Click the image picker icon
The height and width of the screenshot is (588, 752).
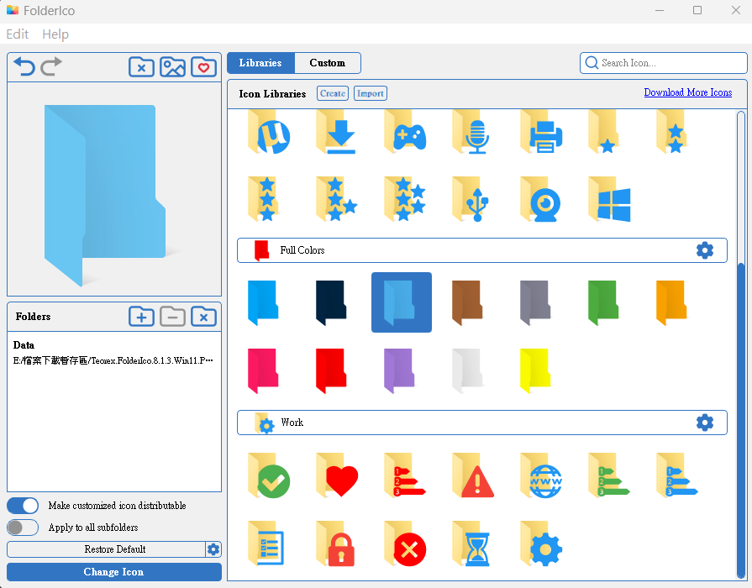tap(172, 67)
